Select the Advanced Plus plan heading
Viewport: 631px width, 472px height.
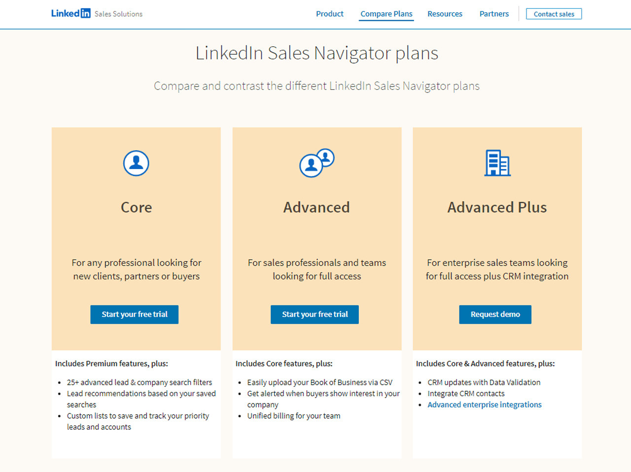tap(497, 207)
